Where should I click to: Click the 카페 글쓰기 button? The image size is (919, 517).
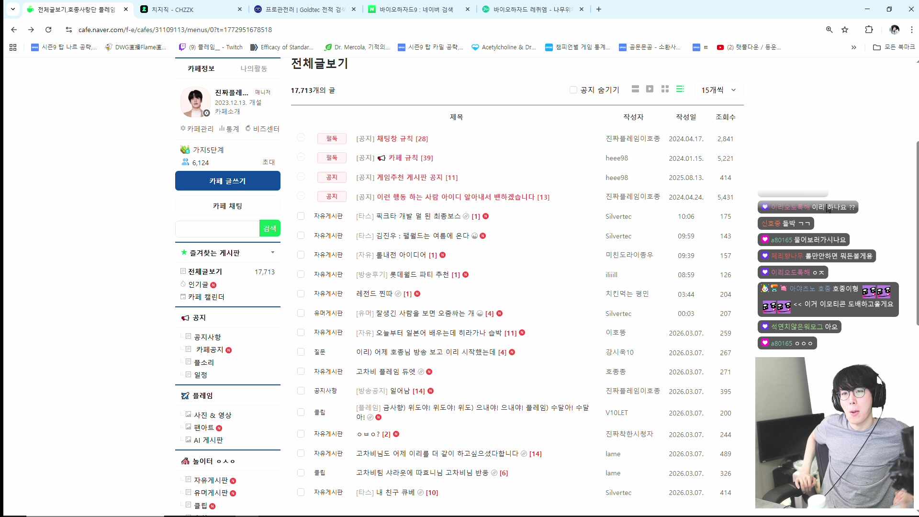tap(227, 181)
